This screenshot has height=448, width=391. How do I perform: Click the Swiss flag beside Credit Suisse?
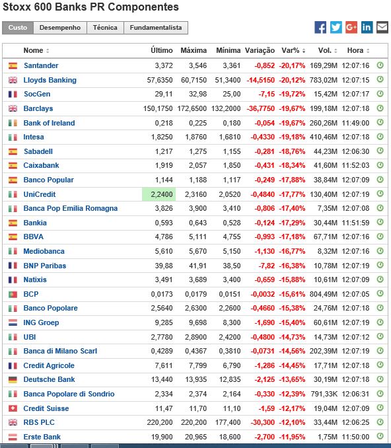pyautogui.click(x=13, y=408)
